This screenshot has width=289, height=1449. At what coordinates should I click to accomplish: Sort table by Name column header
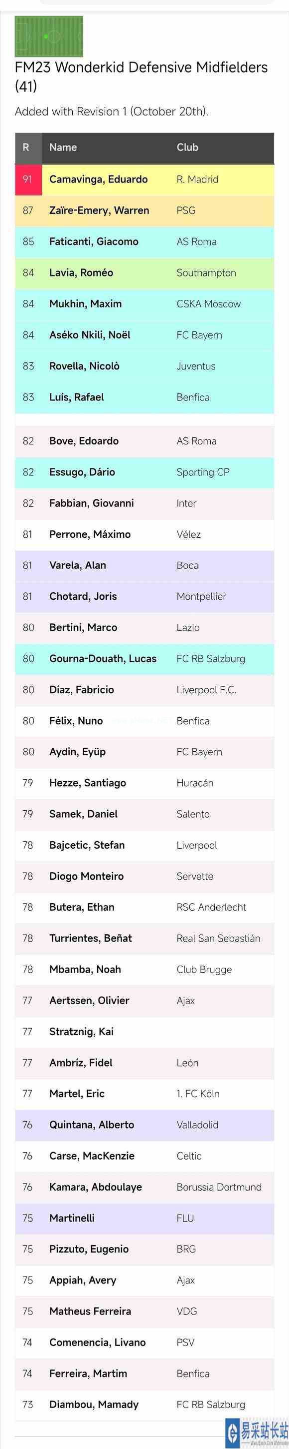63,147
